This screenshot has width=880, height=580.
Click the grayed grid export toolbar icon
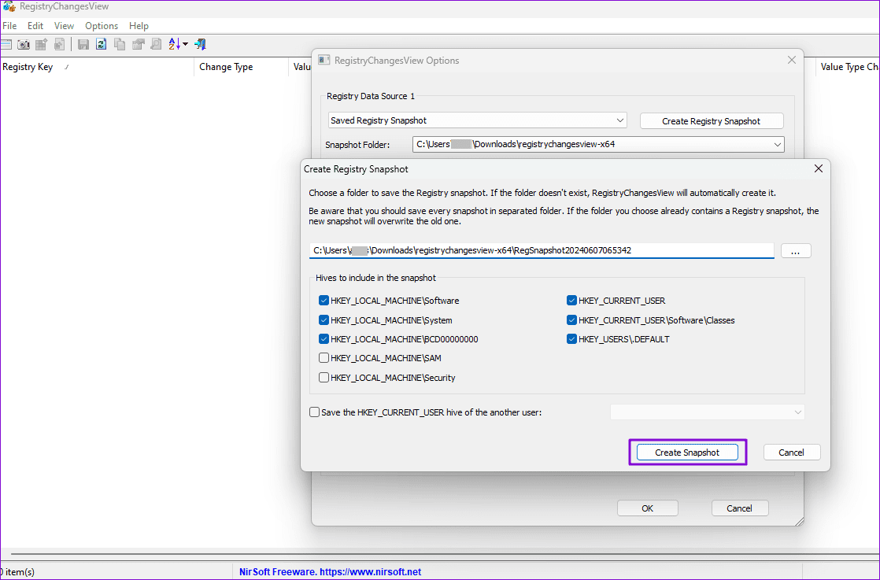click(x=42, y=44)
